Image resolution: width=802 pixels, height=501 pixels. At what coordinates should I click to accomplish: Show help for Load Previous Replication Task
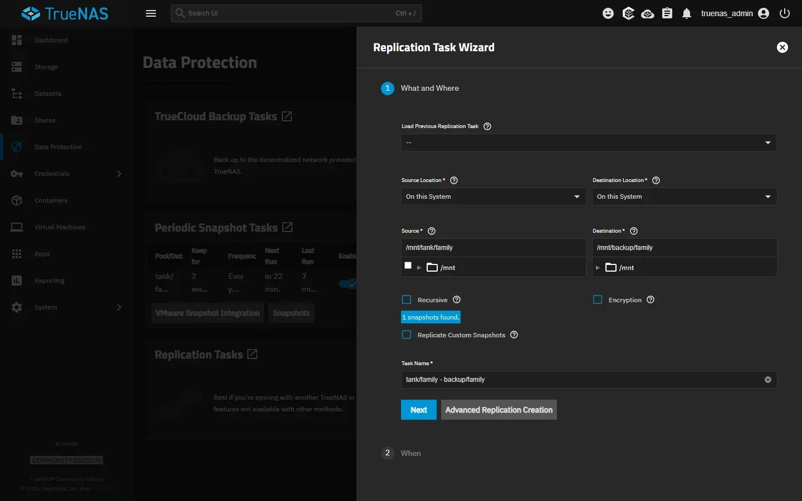487,126
